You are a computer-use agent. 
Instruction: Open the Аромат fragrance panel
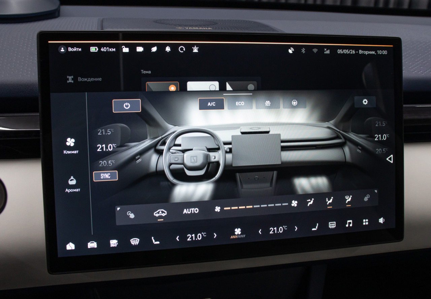pos(72,184)
